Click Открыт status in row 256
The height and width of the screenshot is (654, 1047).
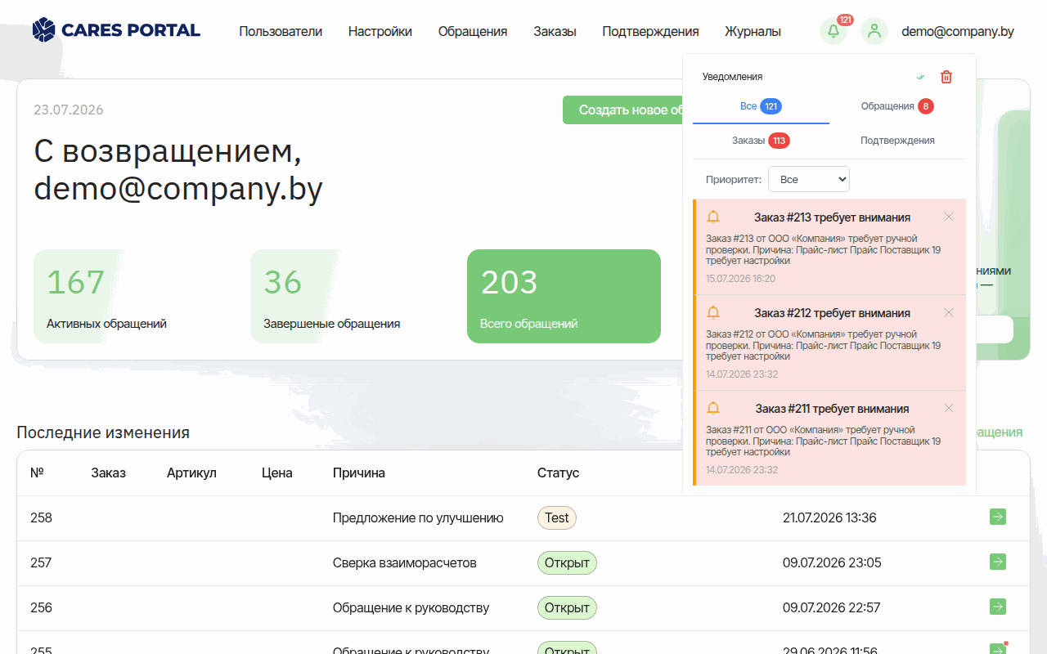click(567, 607)
